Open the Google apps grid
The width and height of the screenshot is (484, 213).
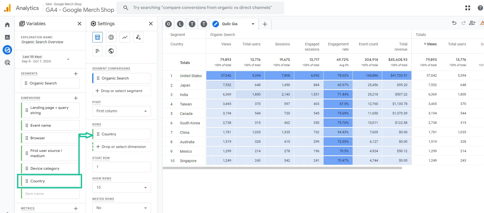(468, 8)
